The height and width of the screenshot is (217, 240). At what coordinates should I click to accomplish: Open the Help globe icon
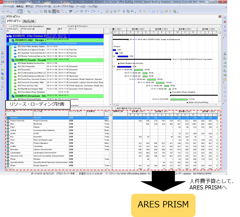[175, 11]
